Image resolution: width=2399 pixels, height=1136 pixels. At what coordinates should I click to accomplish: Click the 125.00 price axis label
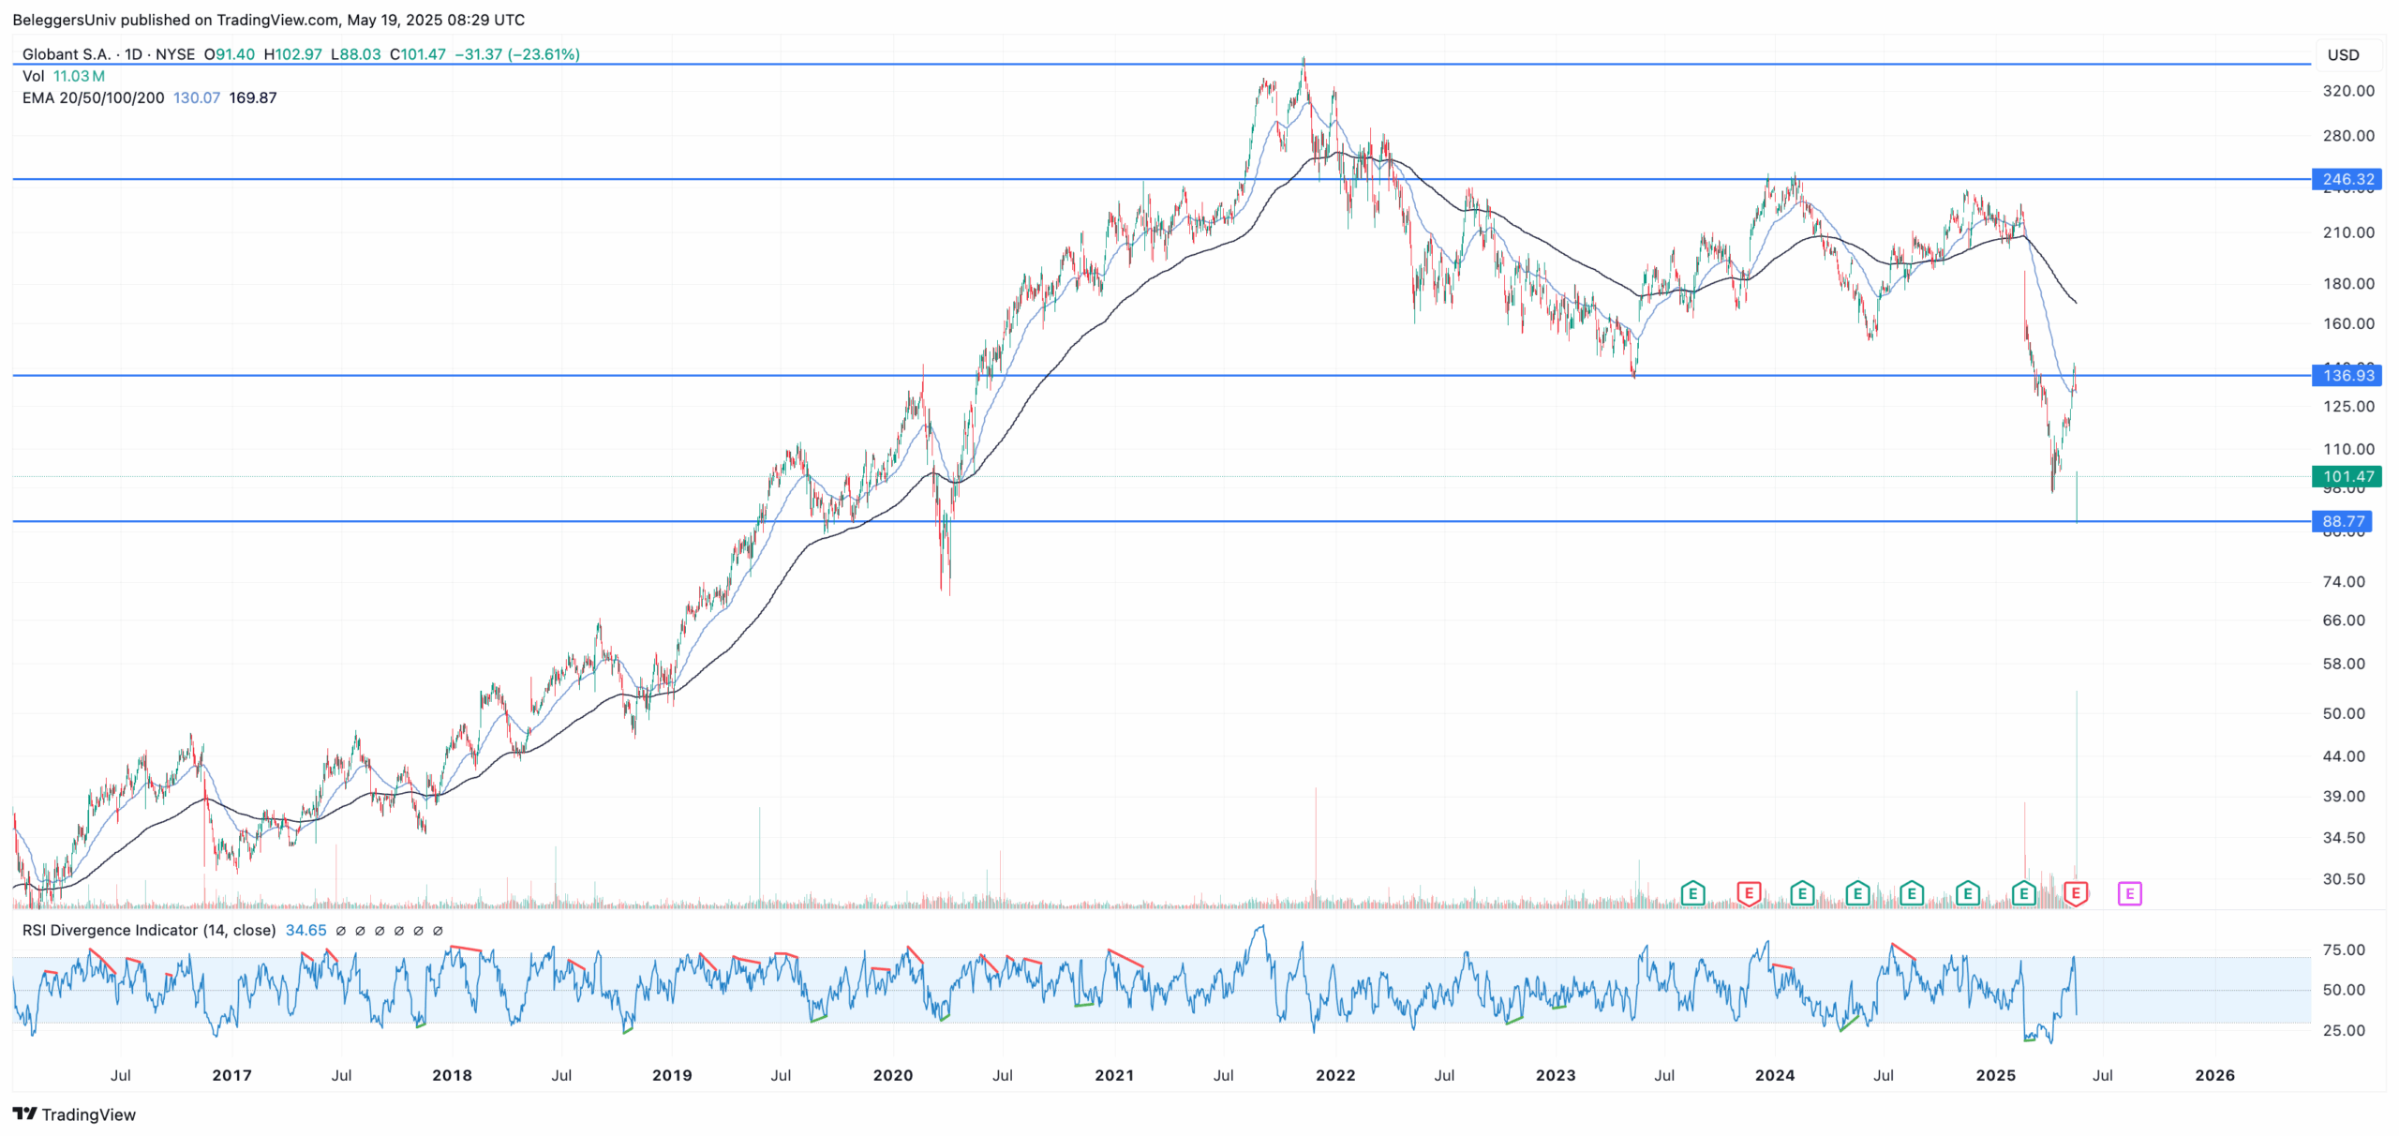coord(2348,407)
